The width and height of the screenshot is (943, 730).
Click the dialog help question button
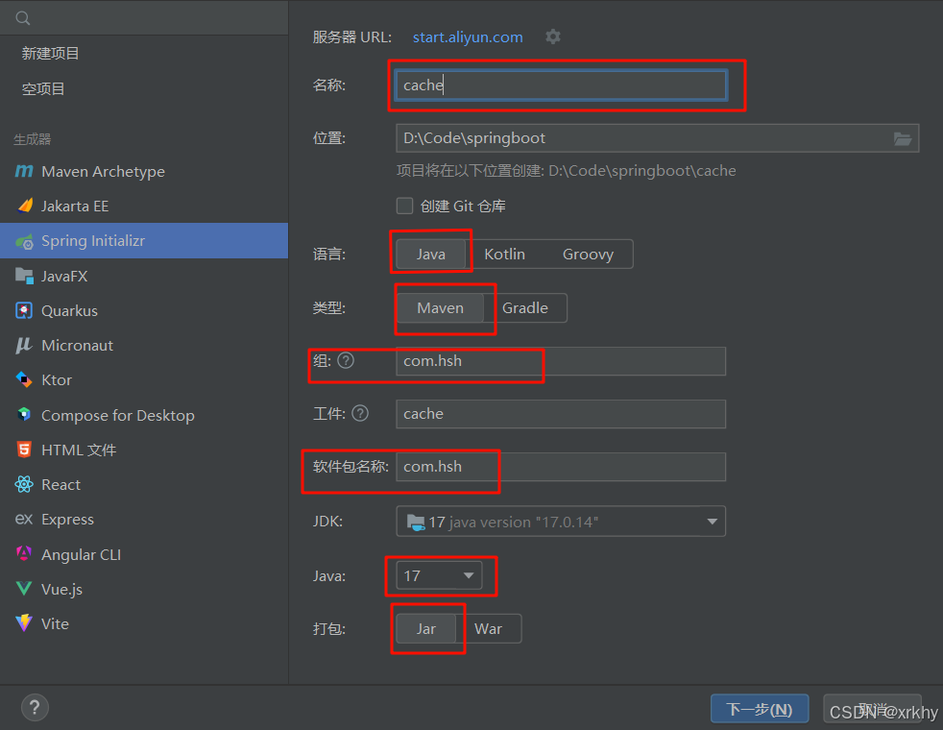coord(35,708)
